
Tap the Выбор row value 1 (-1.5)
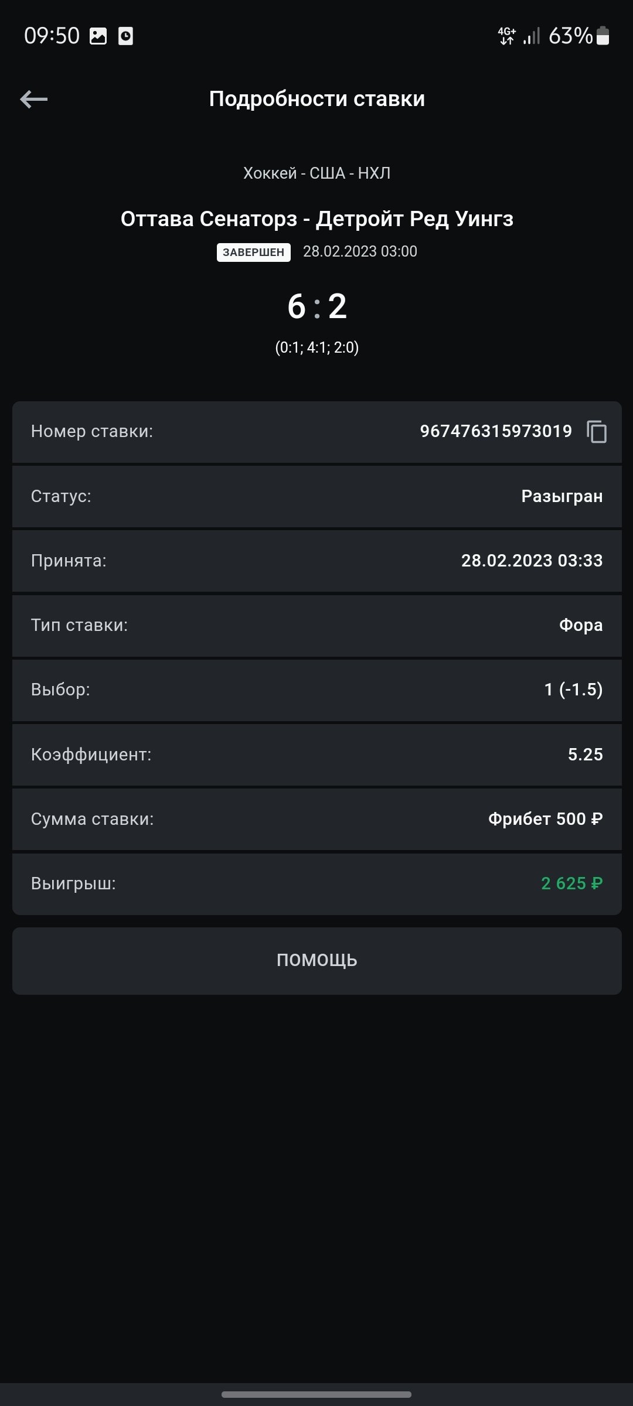[573, 690]
